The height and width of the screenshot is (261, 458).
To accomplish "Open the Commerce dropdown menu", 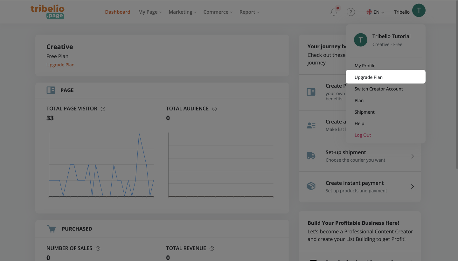I will (x=218, y=12).
